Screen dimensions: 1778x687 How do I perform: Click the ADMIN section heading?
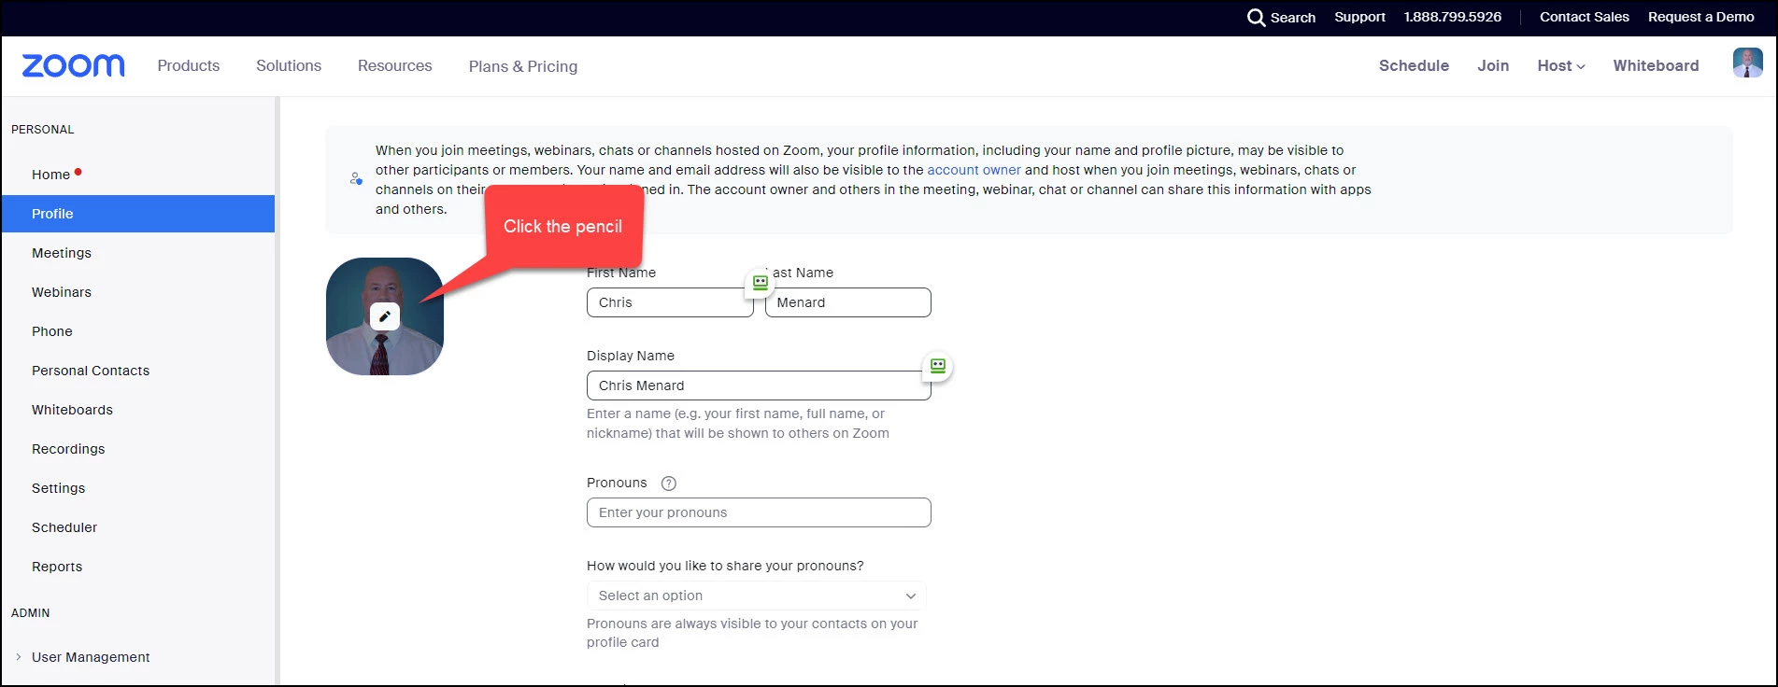point(31,613)
